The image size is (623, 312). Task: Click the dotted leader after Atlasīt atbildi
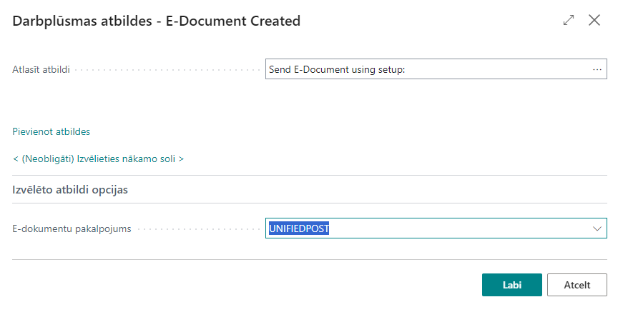(168, 70)
